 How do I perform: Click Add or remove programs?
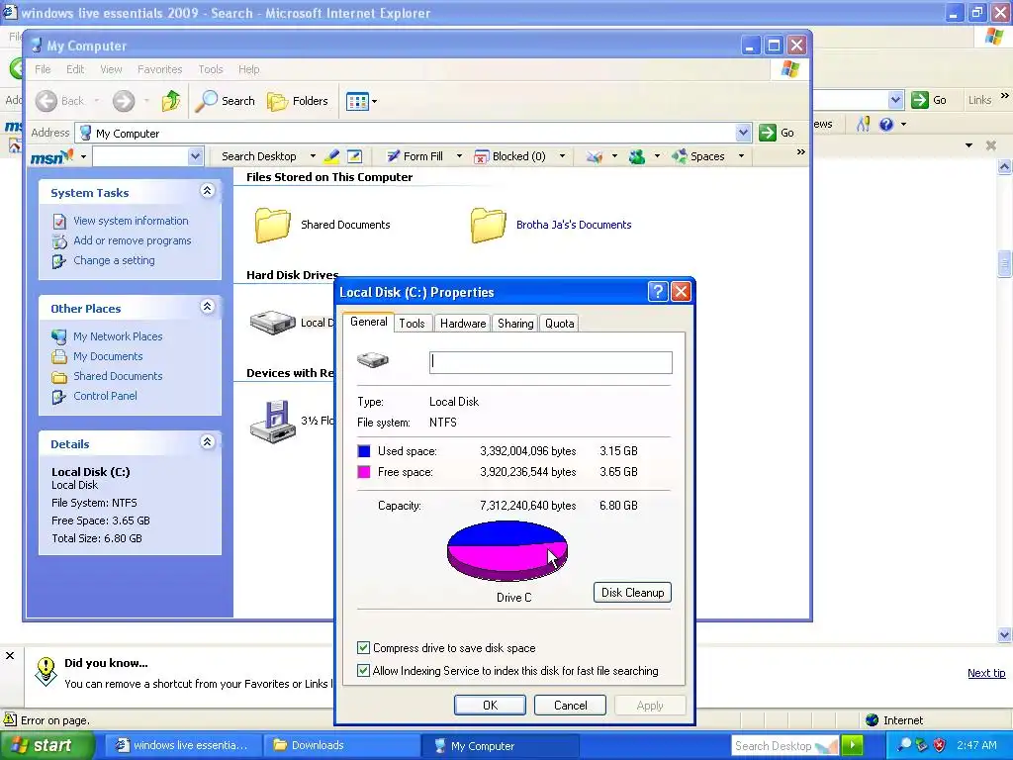click(132, 240)
